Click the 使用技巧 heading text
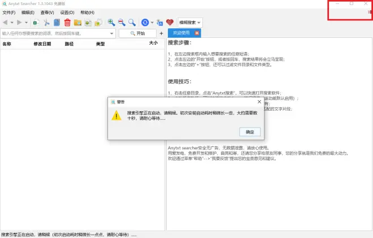The image size is (373, 238). (180, 81)
